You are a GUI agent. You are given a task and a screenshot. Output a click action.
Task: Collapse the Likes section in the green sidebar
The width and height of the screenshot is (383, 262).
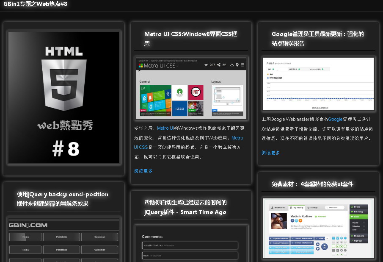click(359, 217)
